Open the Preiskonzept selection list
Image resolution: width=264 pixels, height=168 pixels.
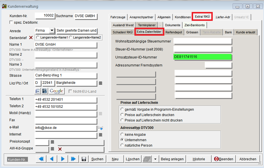pyautogui.click(x=52, y=141)
